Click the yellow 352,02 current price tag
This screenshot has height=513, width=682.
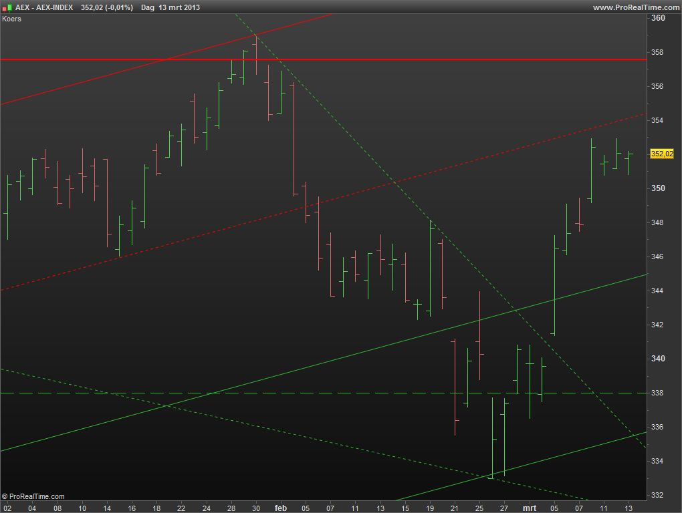(x=662, y=154)
